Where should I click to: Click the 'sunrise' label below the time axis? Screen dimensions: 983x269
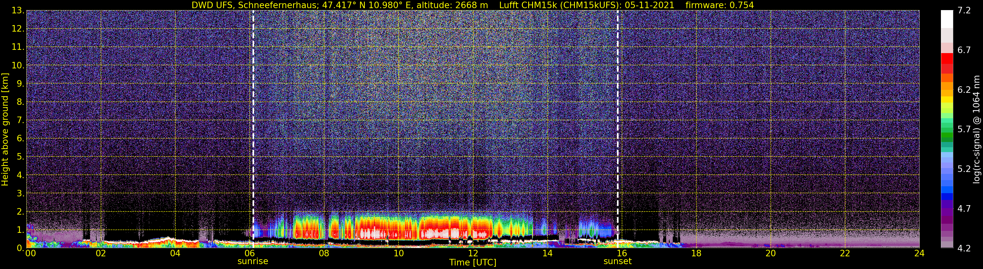pos(253,262)
